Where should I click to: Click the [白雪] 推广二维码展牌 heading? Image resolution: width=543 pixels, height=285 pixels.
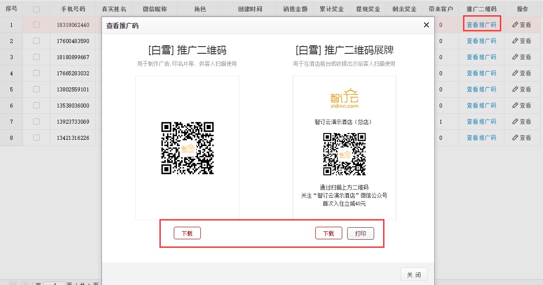tap(344, 50)
